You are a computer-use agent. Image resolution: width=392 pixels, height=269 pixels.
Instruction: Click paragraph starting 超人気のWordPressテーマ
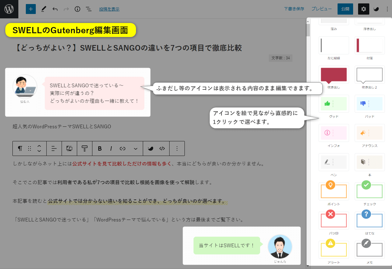coord(62,126)
